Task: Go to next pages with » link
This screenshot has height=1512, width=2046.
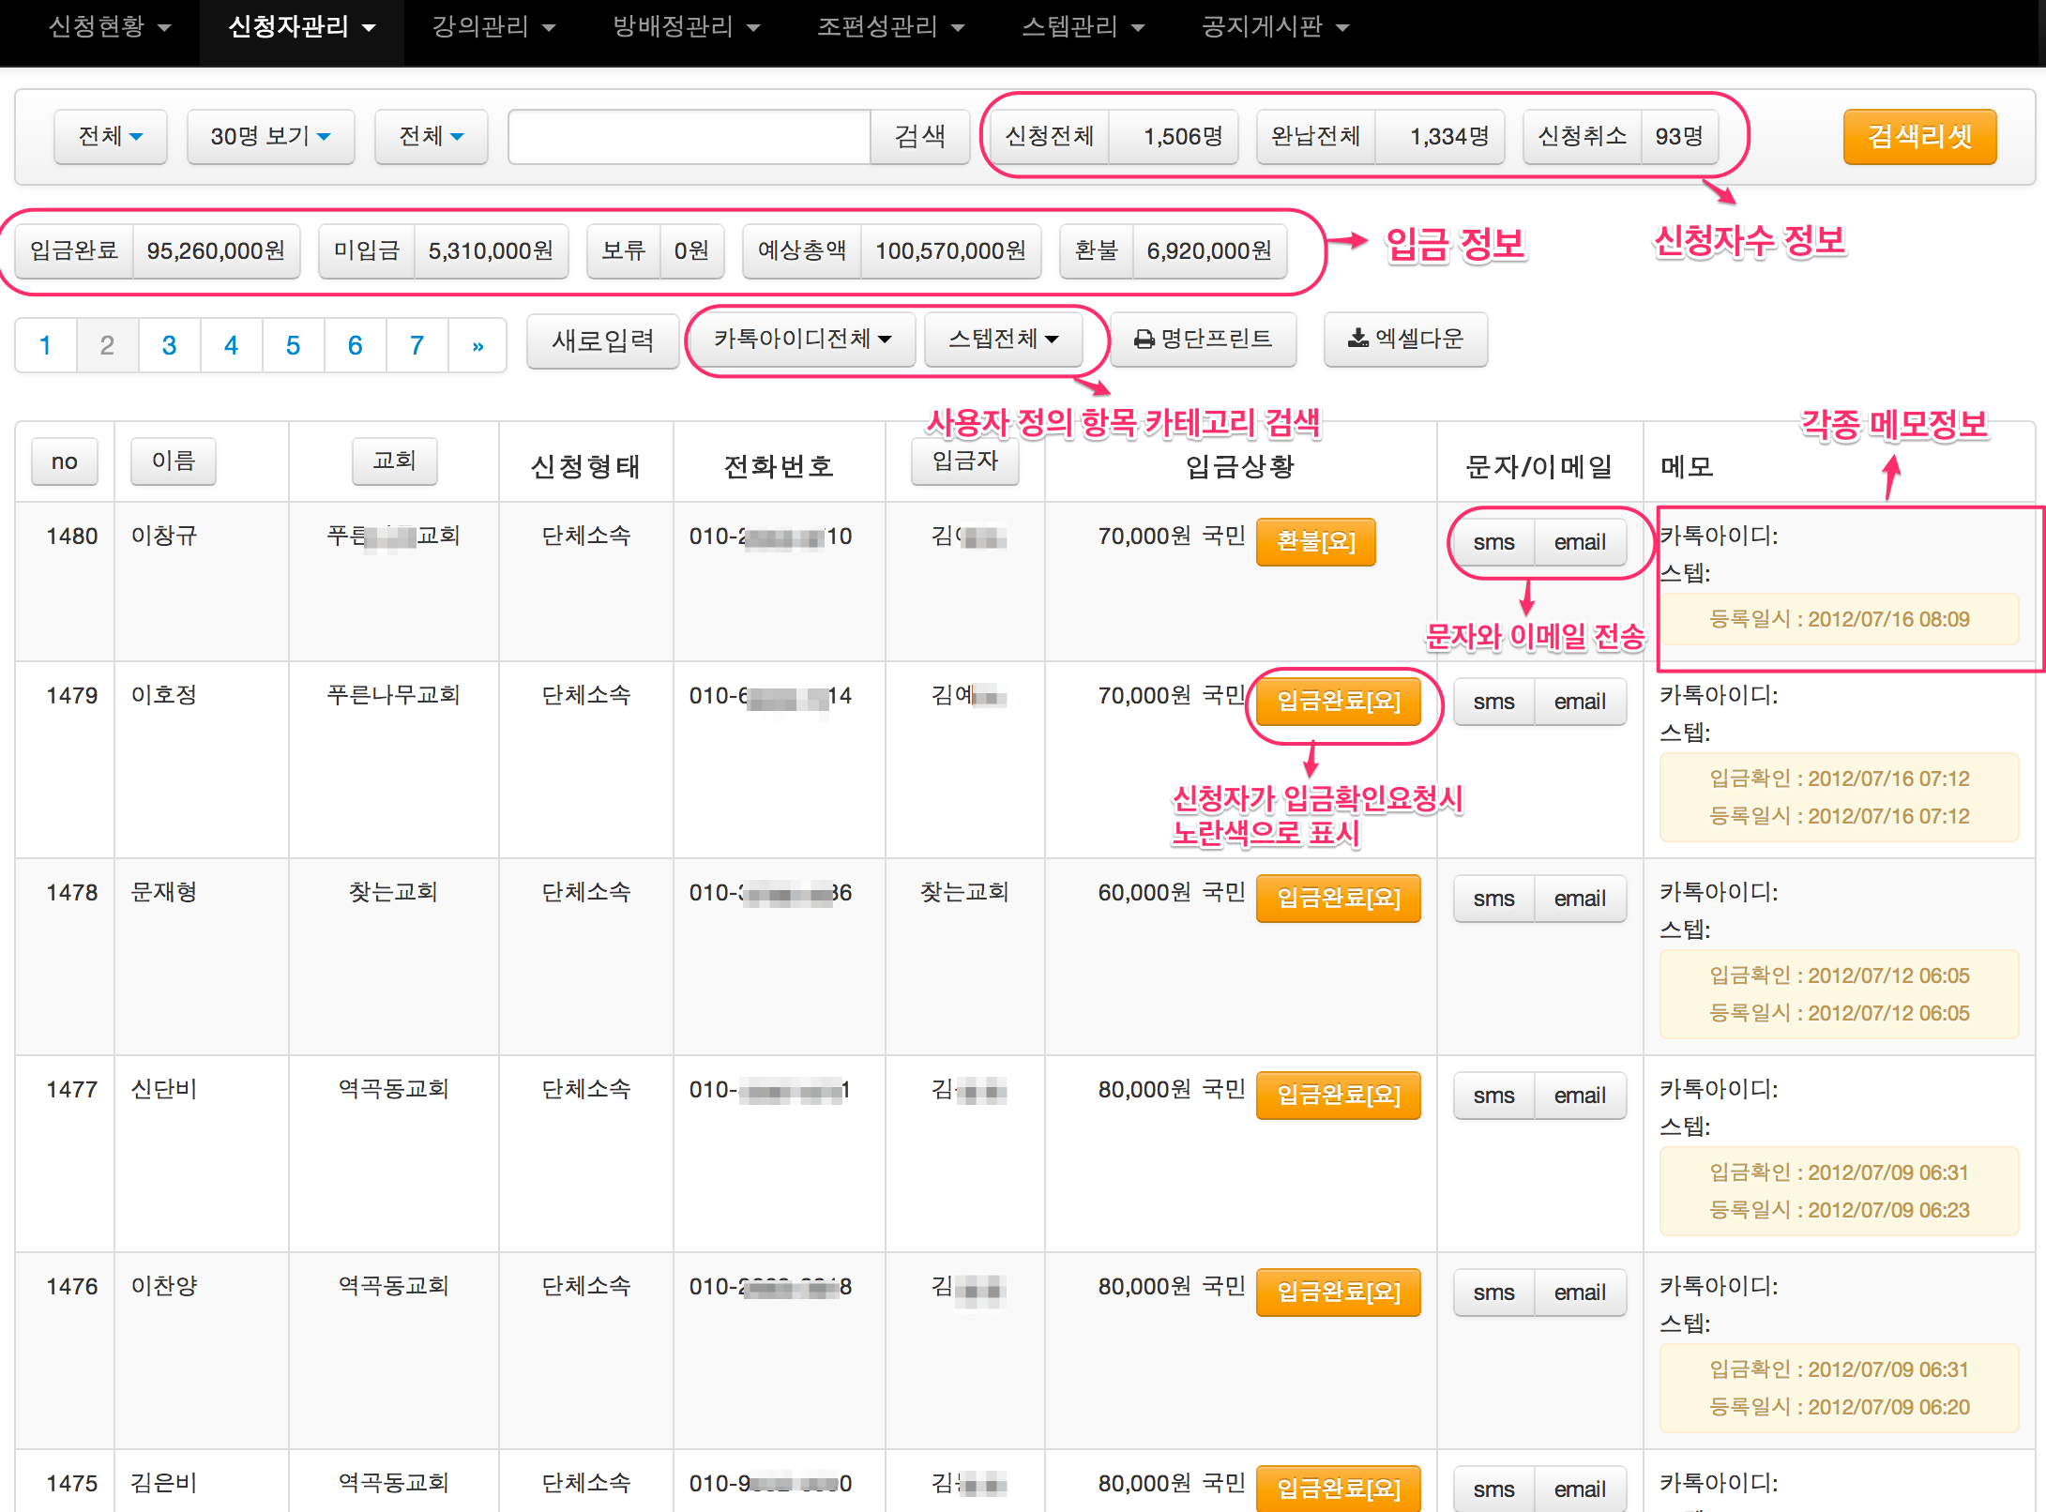Action: tap(477, 345)
